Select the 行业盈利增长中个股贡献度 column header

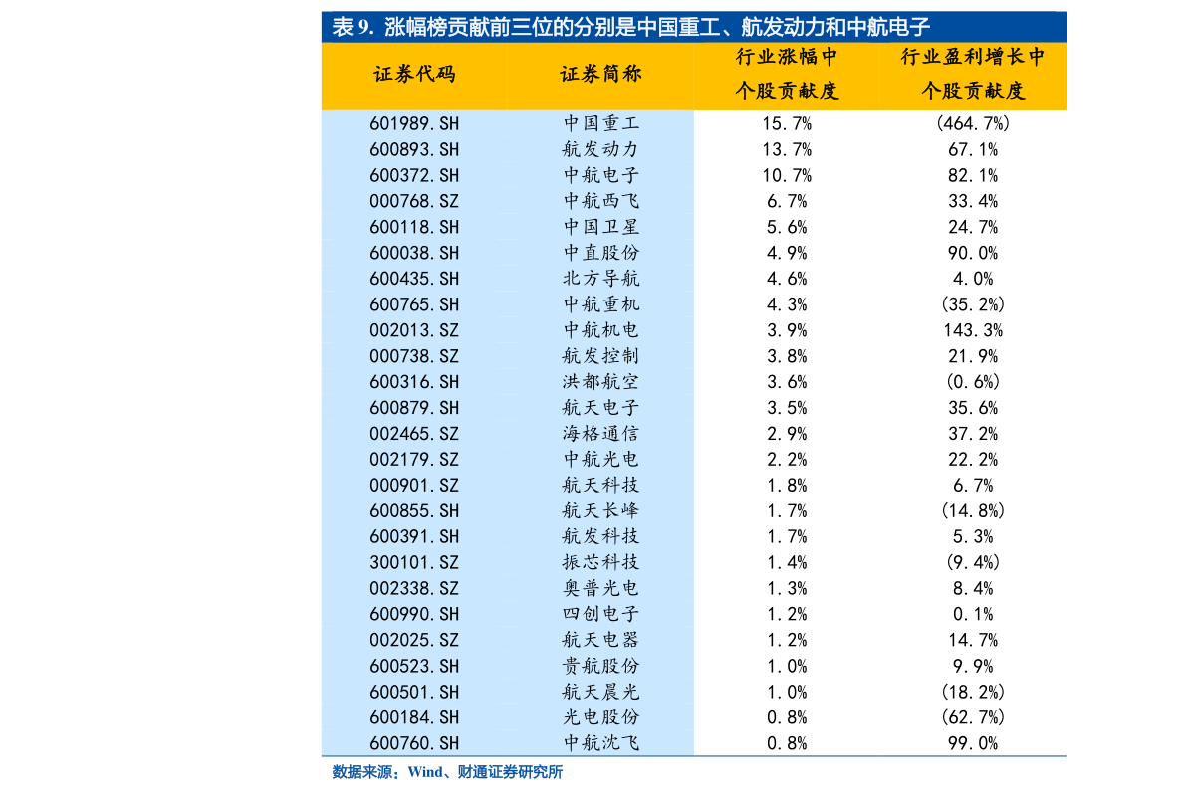tap(973, 75)
